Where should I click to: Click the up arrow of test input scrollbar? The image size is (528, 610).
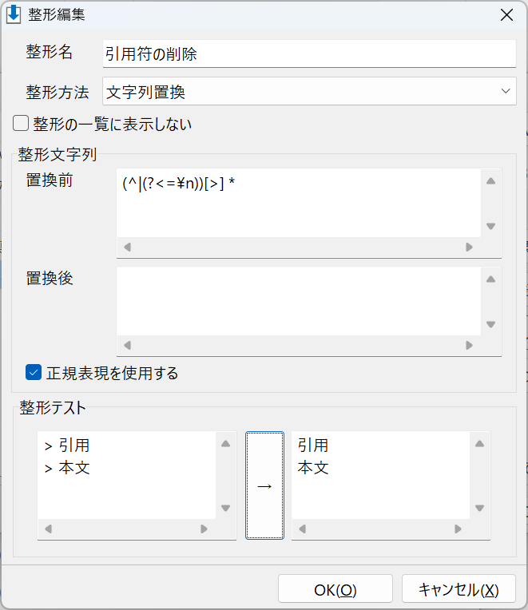pyautogui.click(x=226, y=444)
